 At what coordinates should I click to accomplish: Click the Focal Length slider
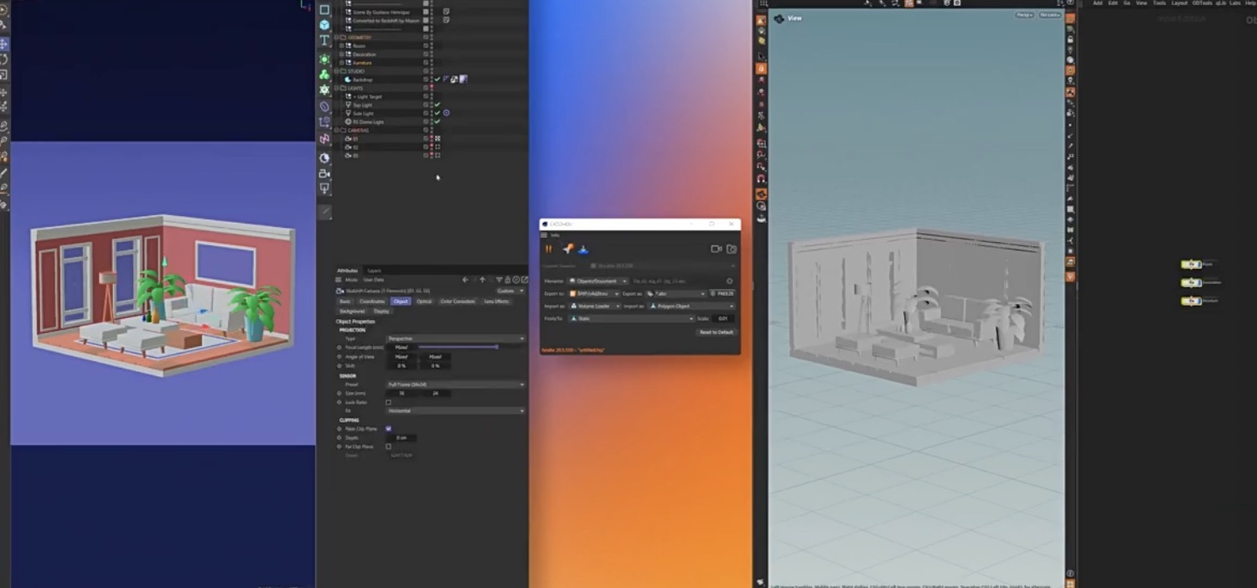(x=458, y=347)
